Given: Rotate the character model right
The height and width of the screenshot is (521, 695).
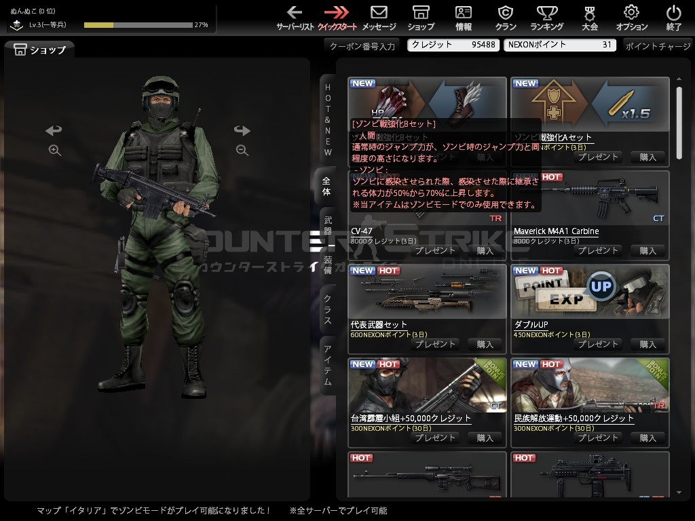Looking at the screenshot, I should coord(242,130).
